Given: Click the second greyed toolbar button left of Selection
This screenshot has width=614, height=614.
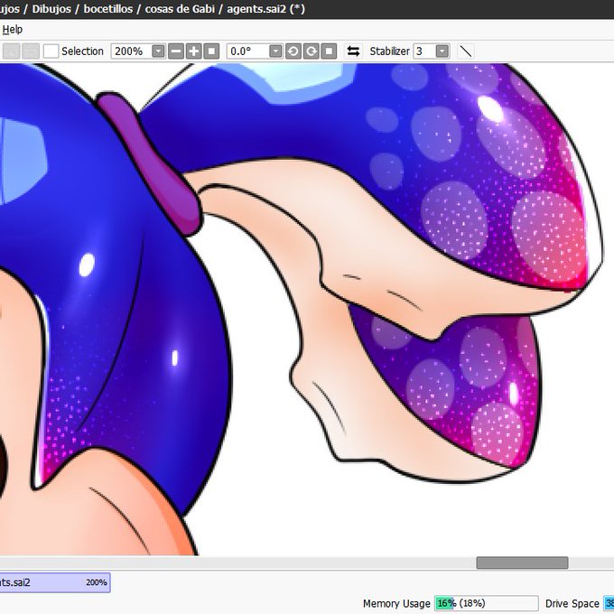Looking at the screenshot, I should (x=31, y=51).
